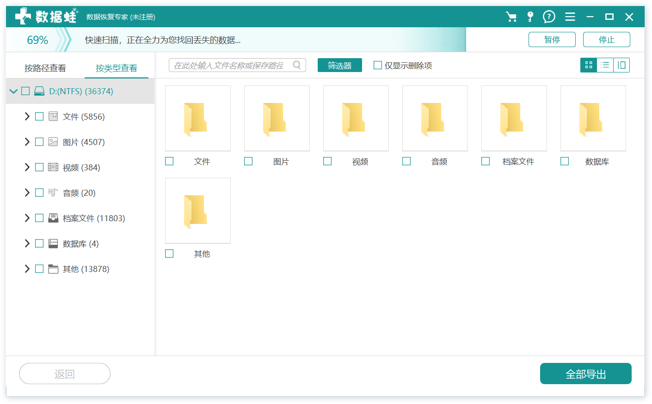Select checkbox under 其他 folder thumbnail
Viewport: 652px width, 404px height.
point(169,253)
